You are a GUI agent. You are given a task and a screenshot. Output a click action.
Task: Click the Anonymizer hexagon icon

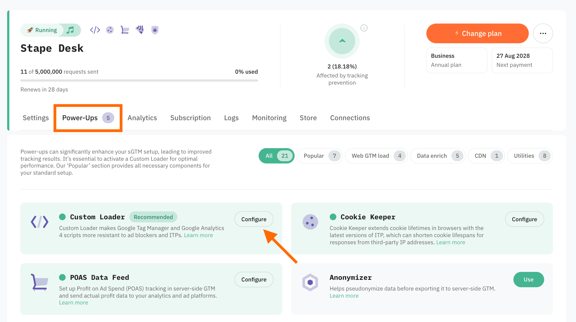[x=310, y=282]
